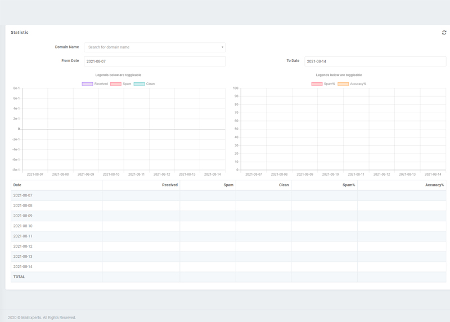
Task: Click the Received column header
Action: click(169, 185)
